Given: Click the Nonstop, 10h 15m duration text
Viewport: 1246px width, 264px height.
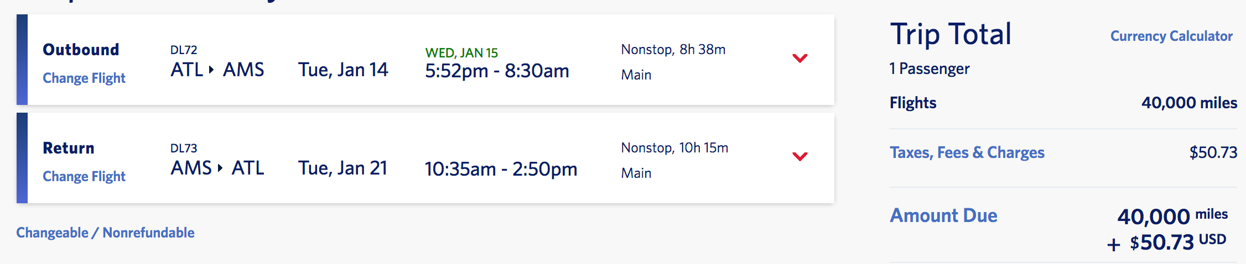Looking at the screenshot, I should pyautogui.click(x=674, y=148).
